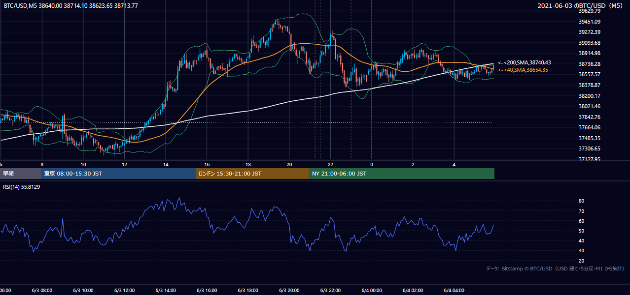Click the 6/4 04:00 date label
The height and width of the screenshot is (295, 630).
(454, 291)
